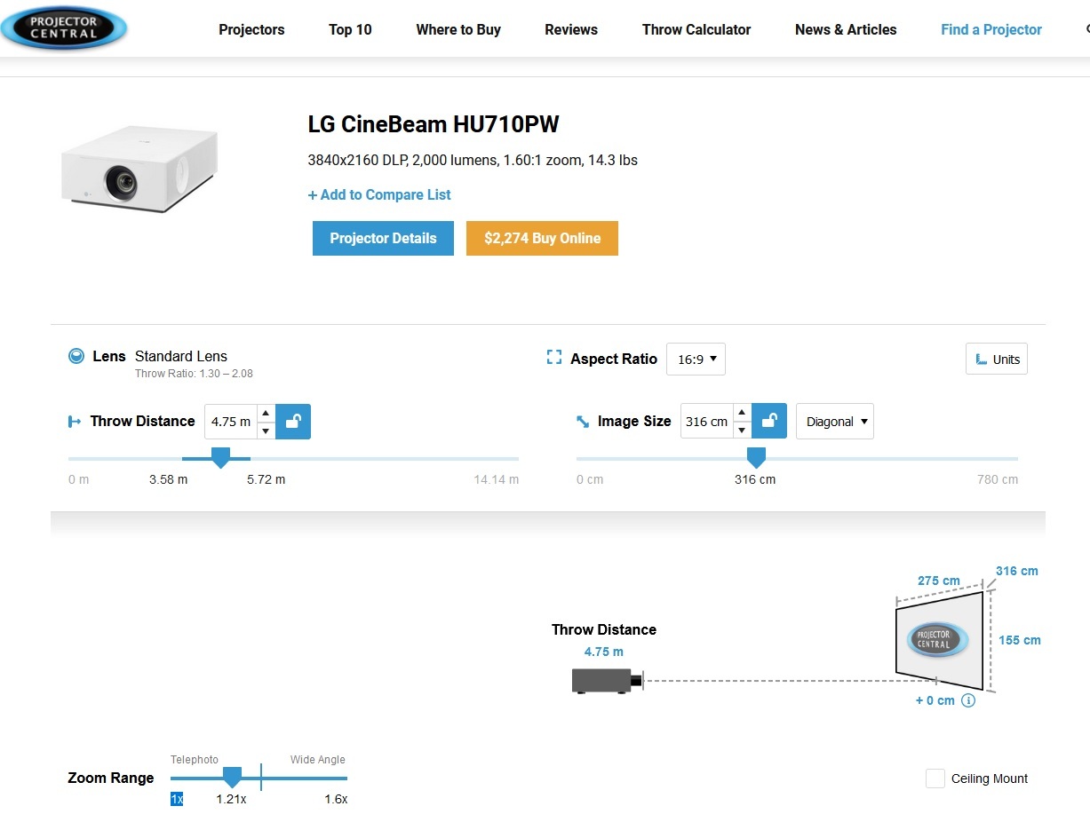Screen dimensions: 1090x814
Task: Click the Image Size 316 cm input field
Action: 706,422
